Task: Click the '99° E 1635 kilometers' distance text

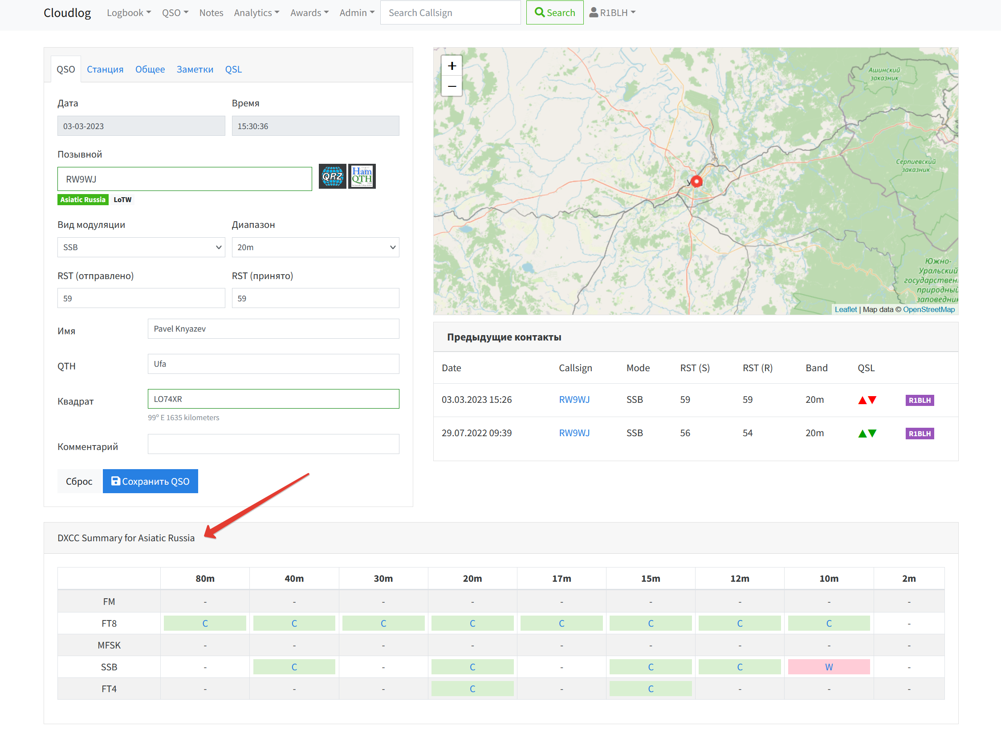Action: click(183, 418)
